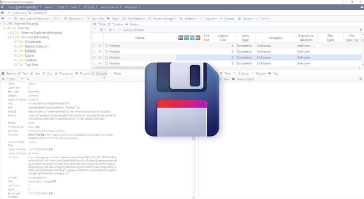The image size is (364, 199).
Task: Click the Delete Folder button
Action: [x=243, y=79]
